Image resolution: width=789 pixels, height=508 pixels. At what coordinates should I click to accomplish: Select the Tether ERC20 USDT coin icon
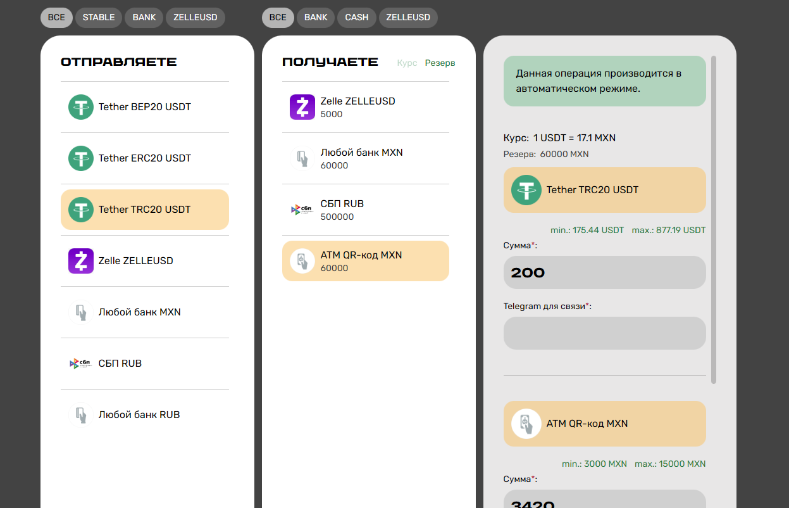[x=81, y=158]
